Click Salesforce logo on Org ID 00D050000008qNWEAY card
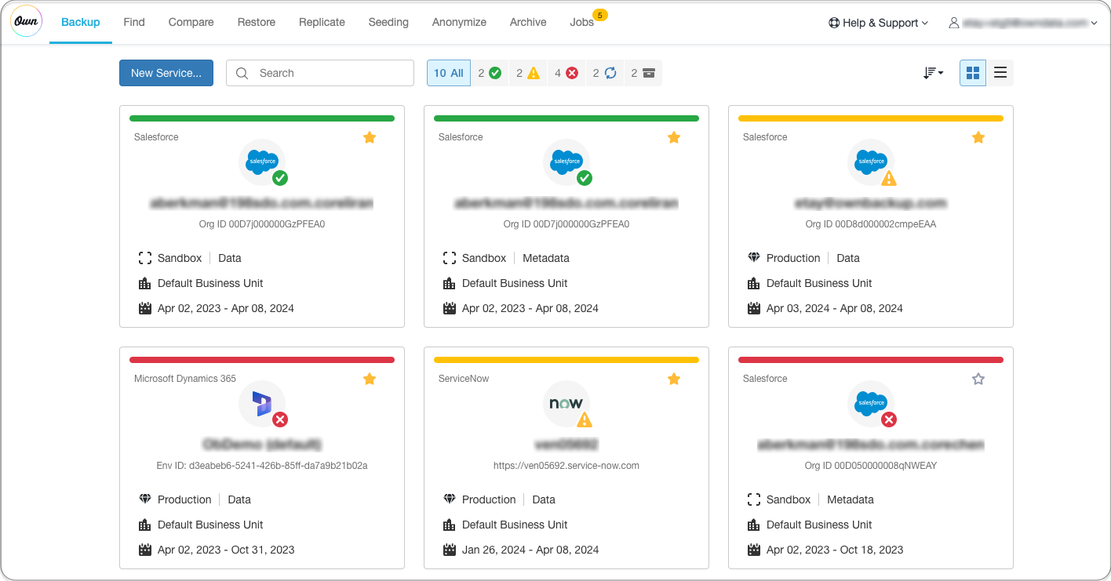The height and width of the screenshot is (581, 1111). click(871, 403)
